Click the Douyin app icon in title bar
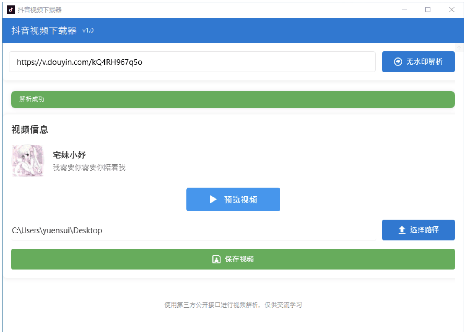This screenshot has height=332, width=467. (11, 10)
